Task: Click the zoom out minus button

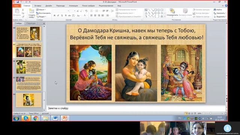Action: click(x=204, y=113)
